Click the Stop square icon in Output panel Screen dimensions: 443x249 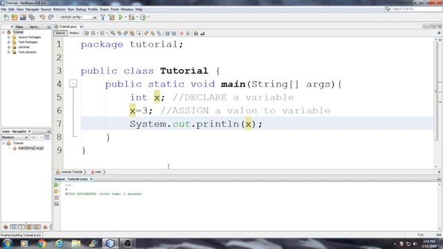click(57, 198)
